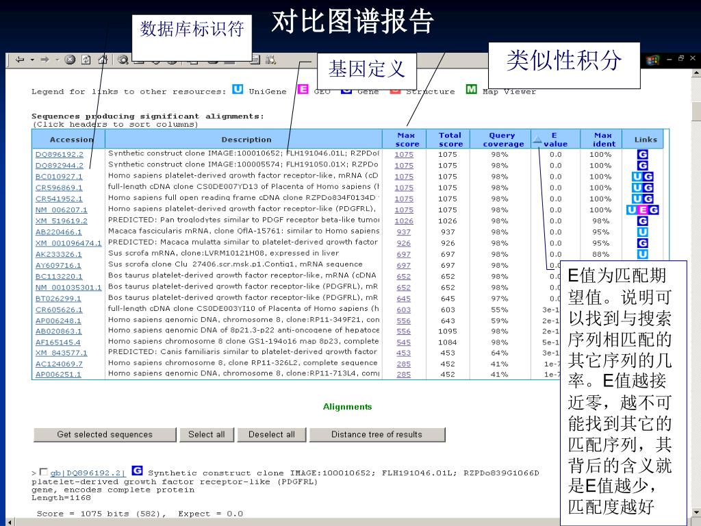Click the sort arrow beside E value

point(537,140)
